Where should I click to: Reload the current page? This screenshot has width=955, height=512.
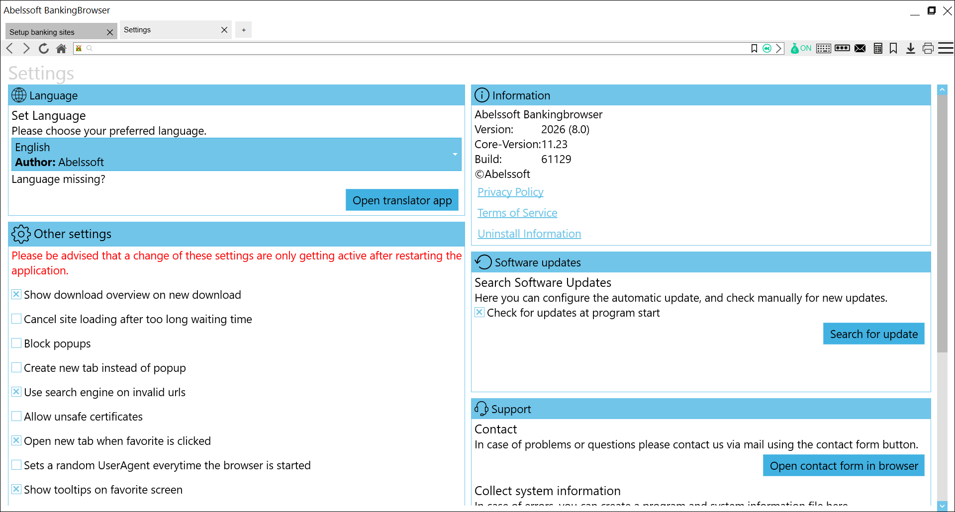coord(44,48)
